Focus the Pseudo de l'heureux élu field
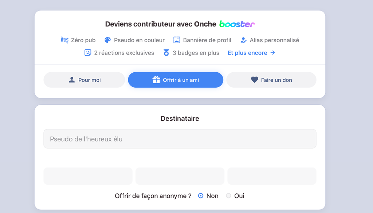Screen dimensions: 373x213 coord(180,139)
